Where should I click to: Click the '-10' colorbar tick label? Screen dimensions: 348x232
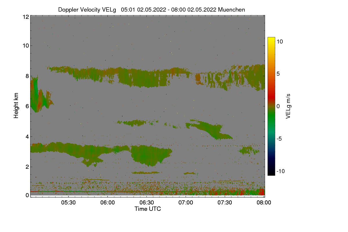click(281, 171)
